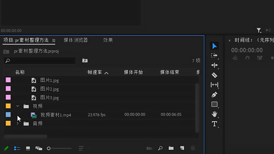
Task: Select the Rectangle tool
Action: [x=214, y=104]
